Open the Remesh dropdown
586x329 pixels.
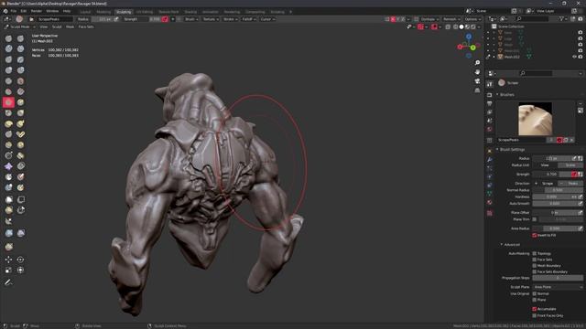[x=451, y=19]
